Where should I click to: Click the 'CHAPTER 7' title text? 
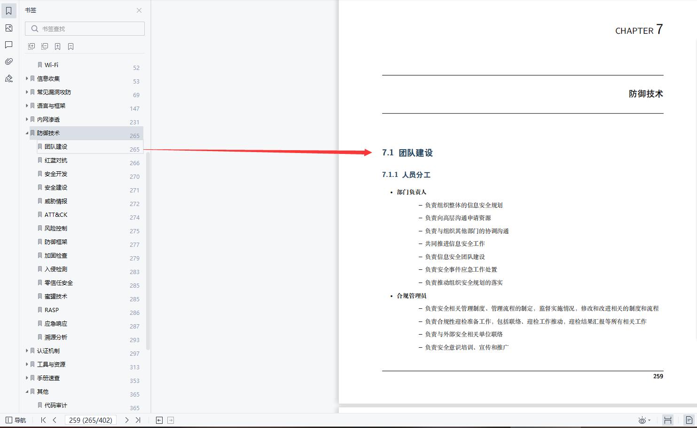(639, 30)
